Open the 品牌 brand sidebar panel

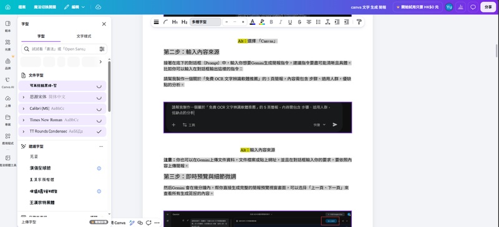click(8, 63)
